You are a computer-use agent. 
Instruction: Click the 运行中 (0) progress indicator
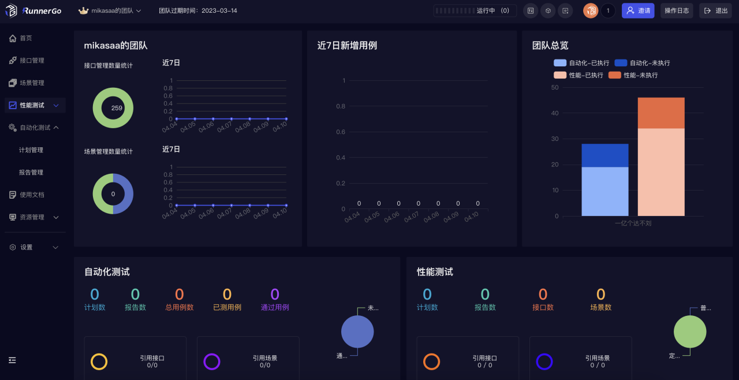coord(475,10)
